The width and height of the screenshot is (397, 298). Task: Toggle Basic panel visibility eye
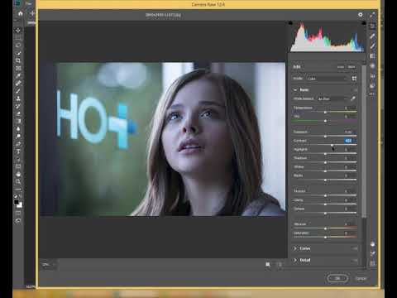click(356, 90)
